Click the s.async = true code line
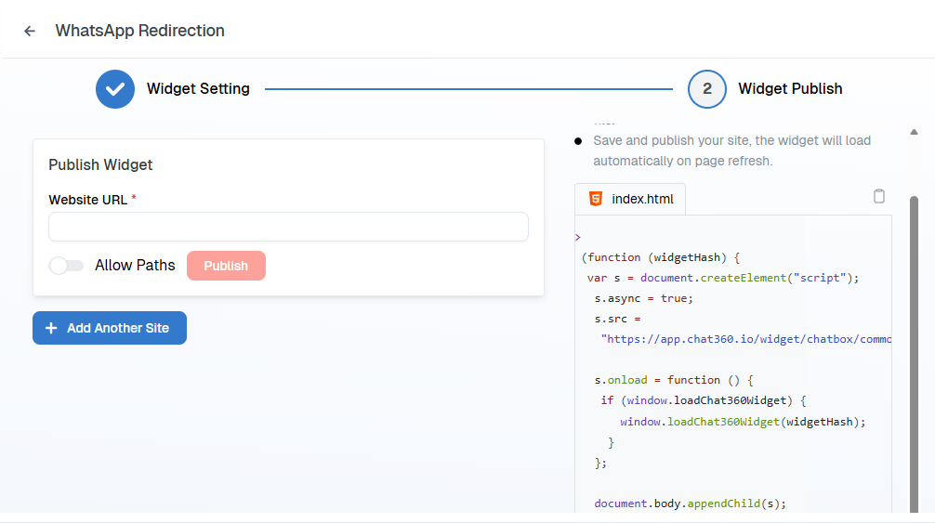 tap(643, 298)
